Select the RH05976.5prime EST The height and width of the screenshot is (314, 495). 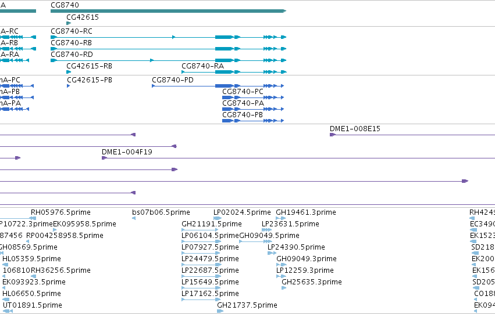coord(33,218)
